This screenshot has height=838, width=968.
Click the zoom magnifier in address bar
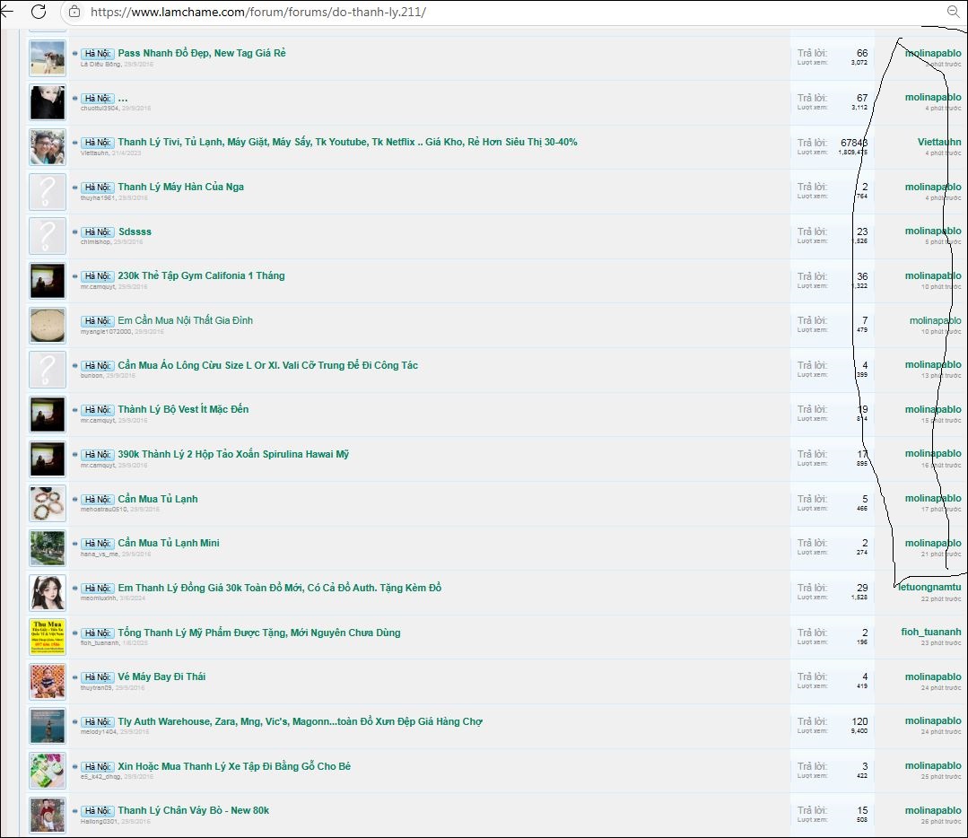(953, 12)
